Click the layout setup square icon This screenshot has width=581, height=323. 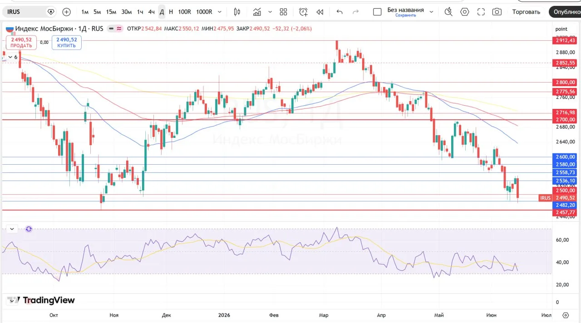point(377,12)
